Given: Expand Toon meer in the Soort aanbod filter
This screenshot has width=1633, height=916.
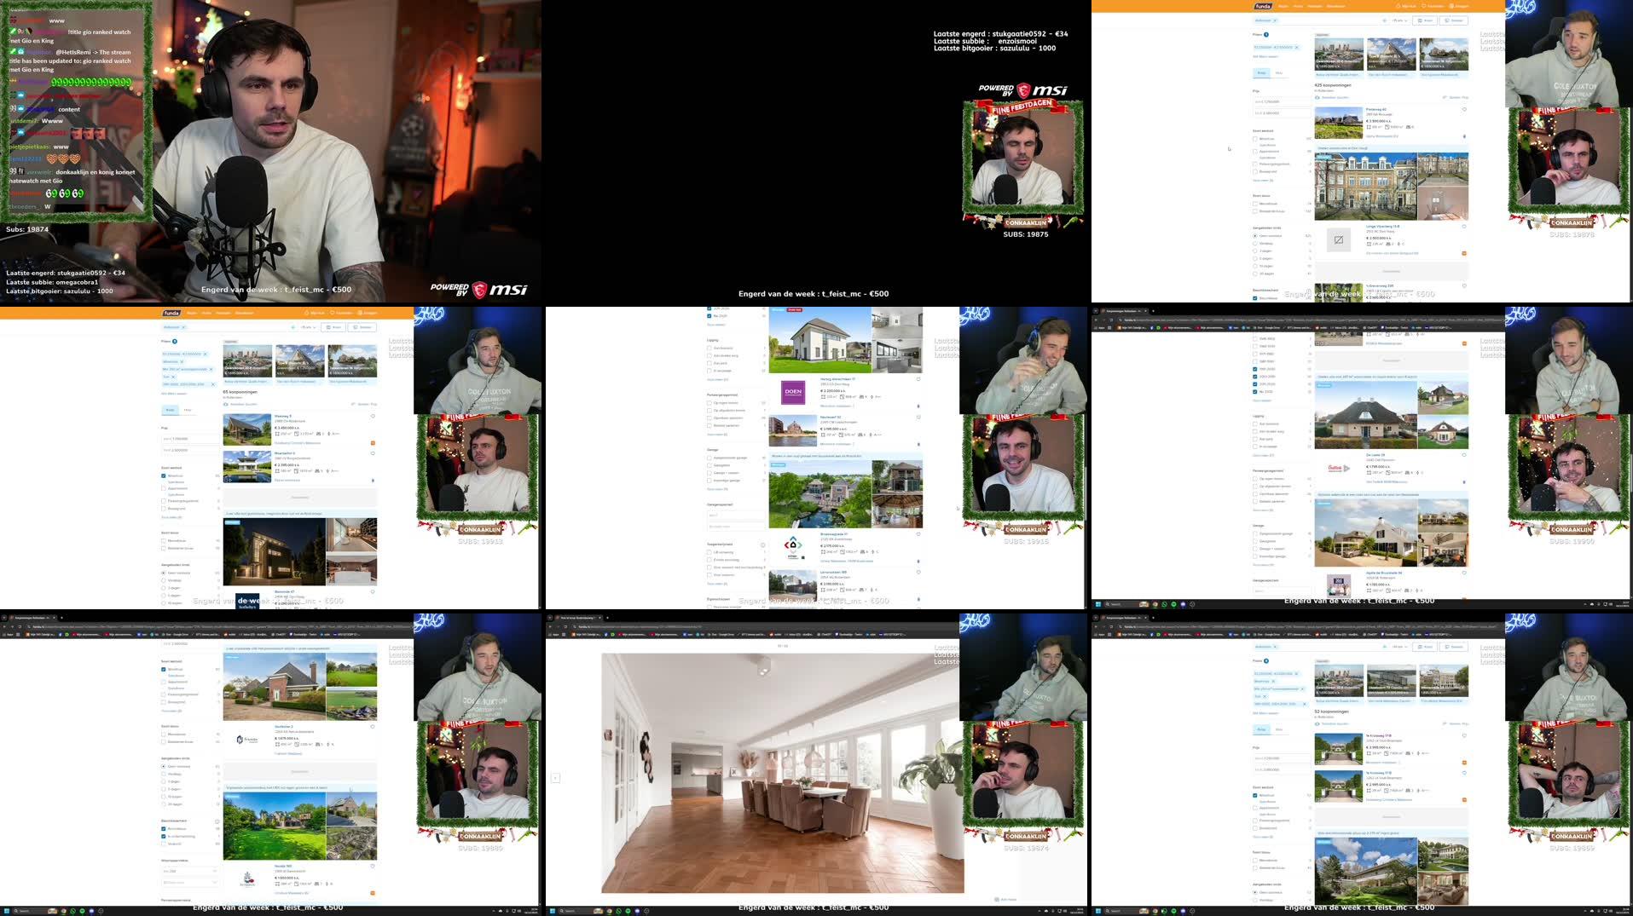Looking at the screenshot, I should (x=1260, y=180).
